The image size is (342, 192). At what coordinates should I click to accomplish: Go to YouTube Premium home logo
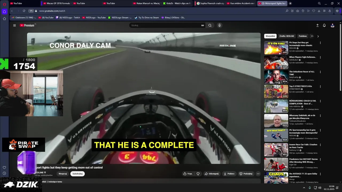28,25
